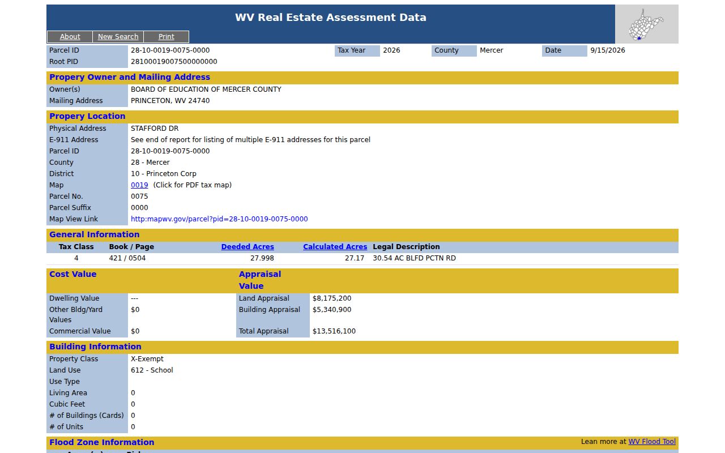Open tax map 0019 PDF link
The height and width of the screenshot is (453, 725).
pyautogui.click(x=139, y=185)
